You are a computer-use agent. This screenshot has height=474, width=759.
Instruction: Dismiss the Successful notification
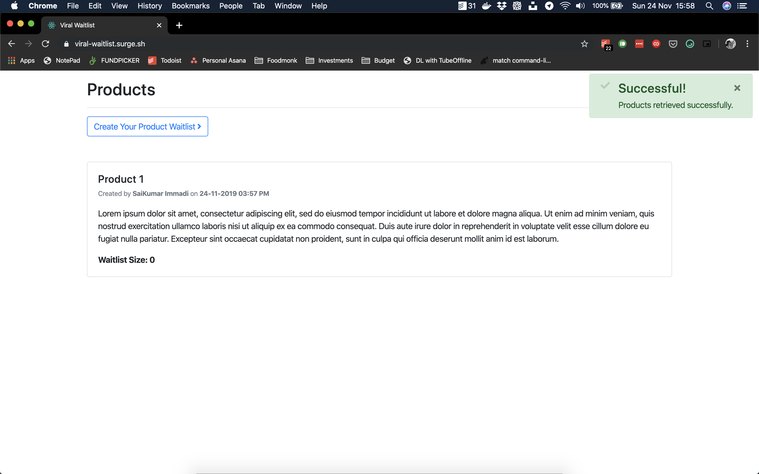pyautogui.click(x=737, y=88)
